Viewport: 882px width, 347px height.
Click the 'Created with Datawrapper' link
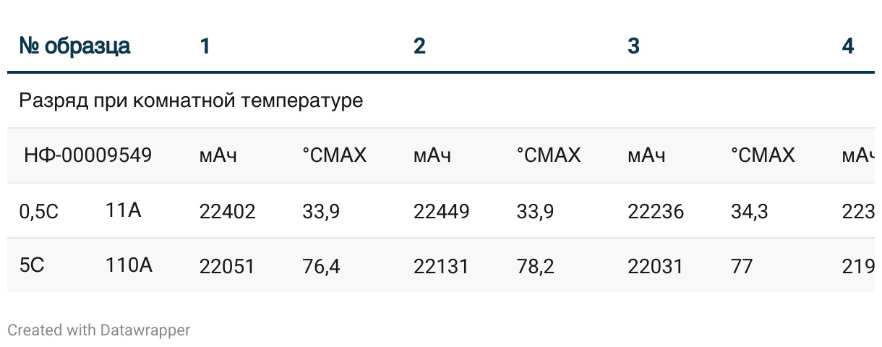click(x=98, y=330)
